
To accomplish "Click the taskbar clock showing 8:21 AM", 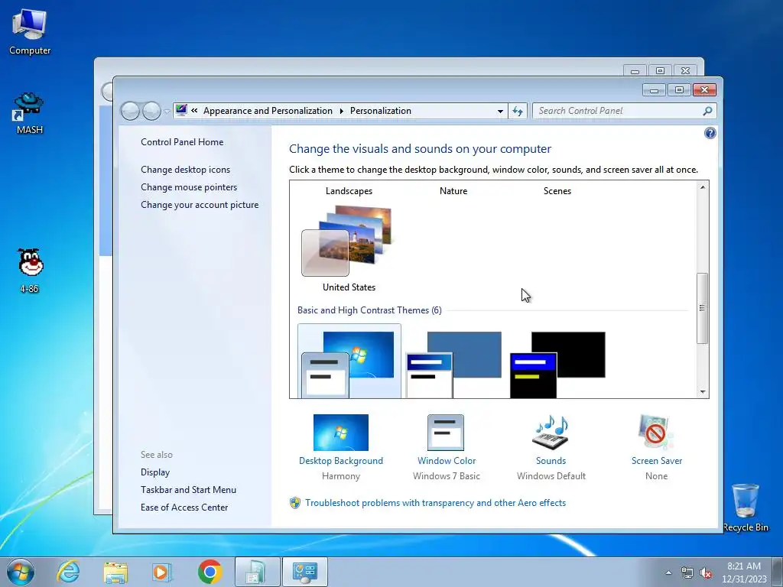I will point(744,572).
